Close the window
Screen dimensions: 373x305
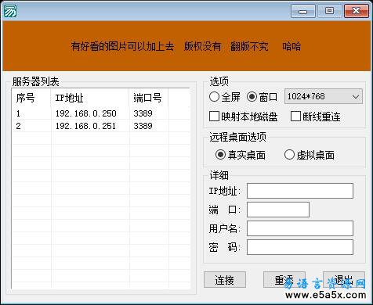coord(357,11)
